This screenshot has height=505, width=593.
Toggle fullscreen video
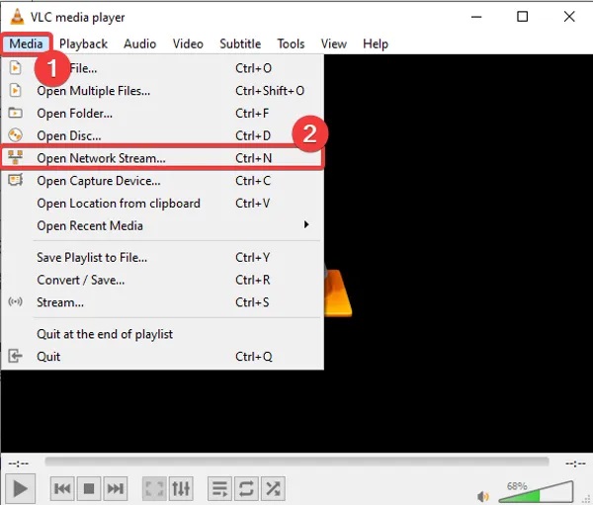click(x=154, y=489)
